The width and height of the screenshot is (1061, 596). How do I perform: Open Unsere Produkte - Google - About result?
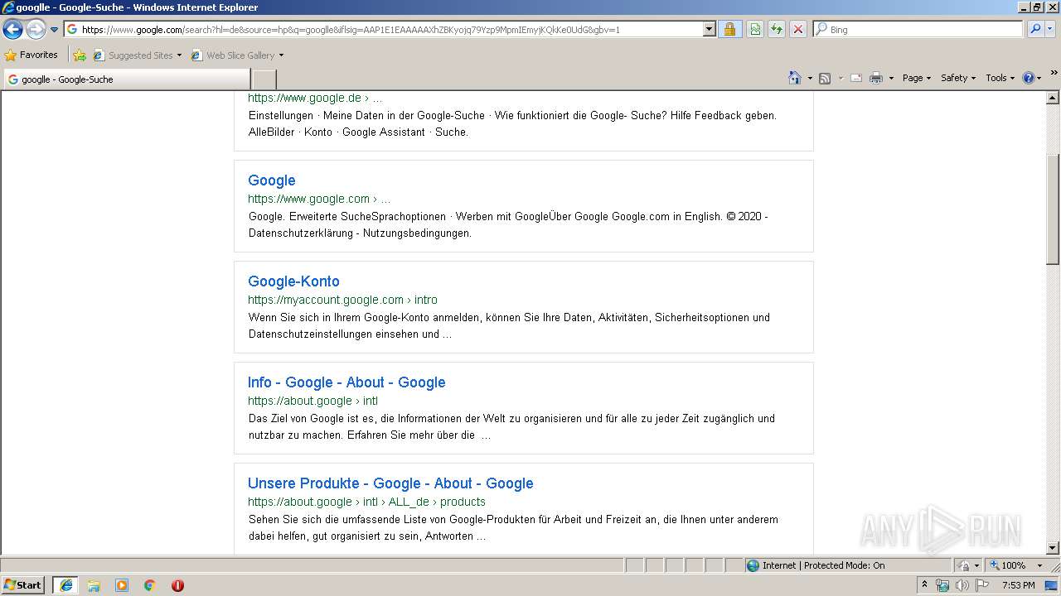pos(390,483)
